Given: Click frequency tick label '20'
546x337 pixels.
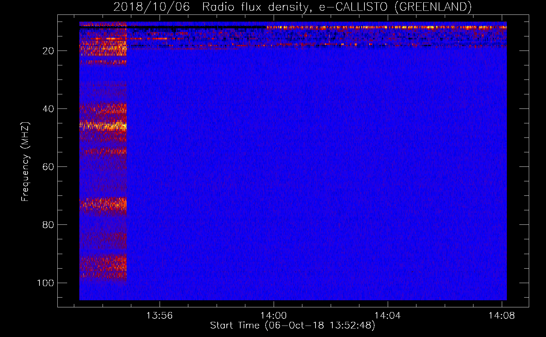Looking at the screenshot, I should (48, 51).
